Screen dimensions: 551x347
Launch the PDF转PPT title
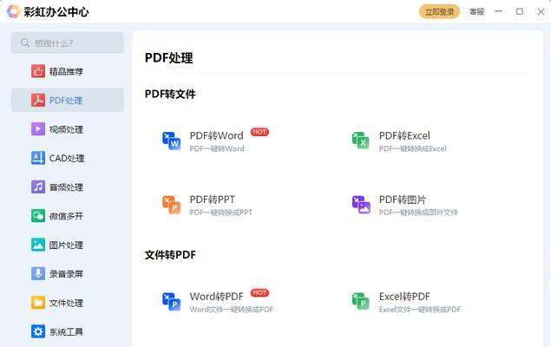click(x=213, y=200)
